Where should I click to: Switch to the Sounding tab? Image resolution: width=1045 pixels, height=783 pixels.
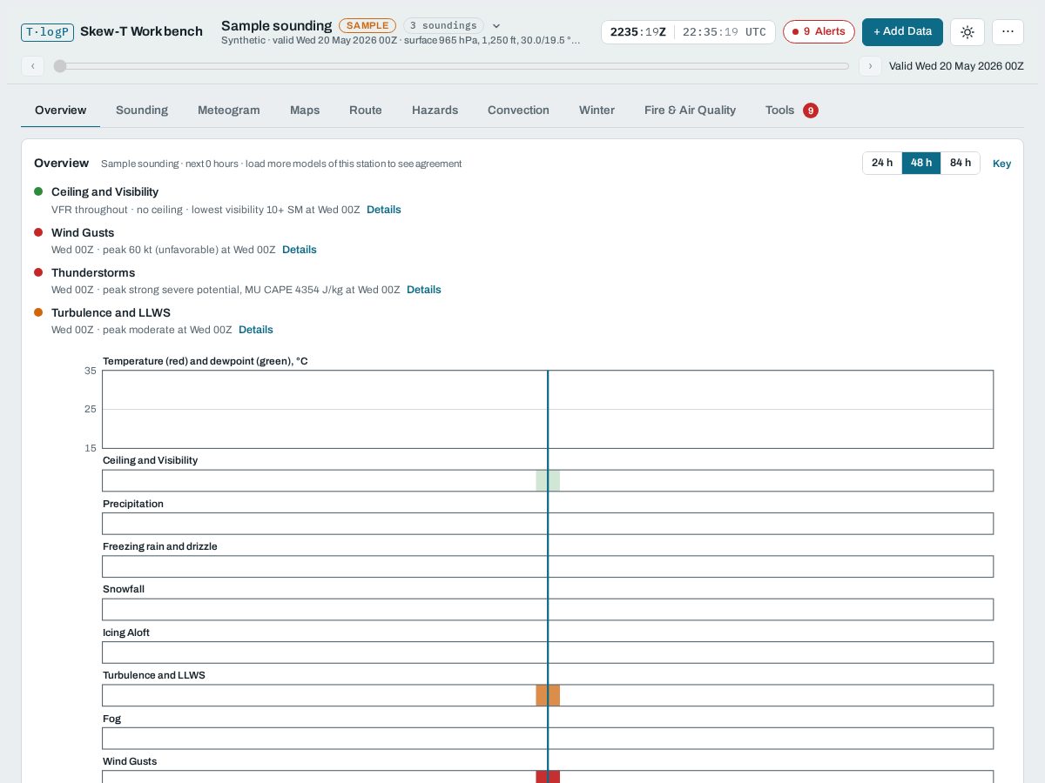pos(142,110)
